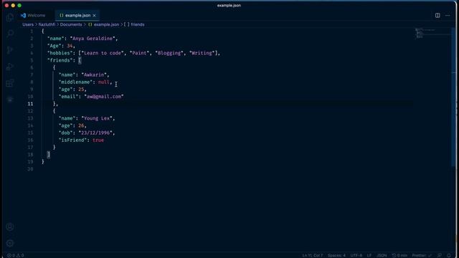
Task: Click the "Anya Geraldine" string value
Action: click(93, 38)
